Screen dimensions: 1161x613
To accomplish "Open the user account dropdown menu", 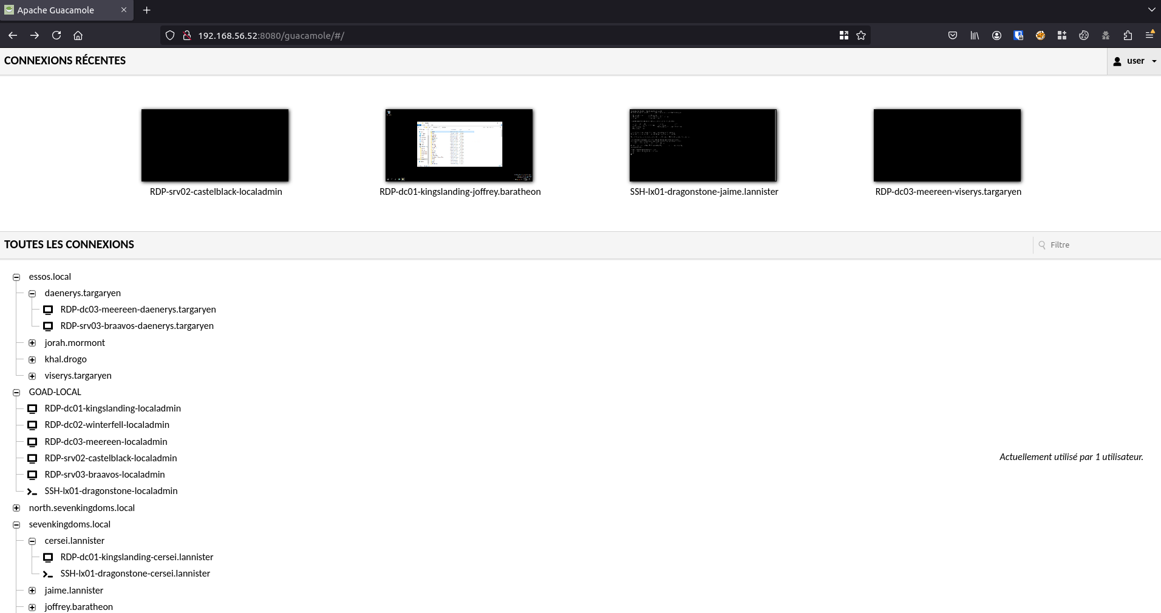I will (1134, 61).
